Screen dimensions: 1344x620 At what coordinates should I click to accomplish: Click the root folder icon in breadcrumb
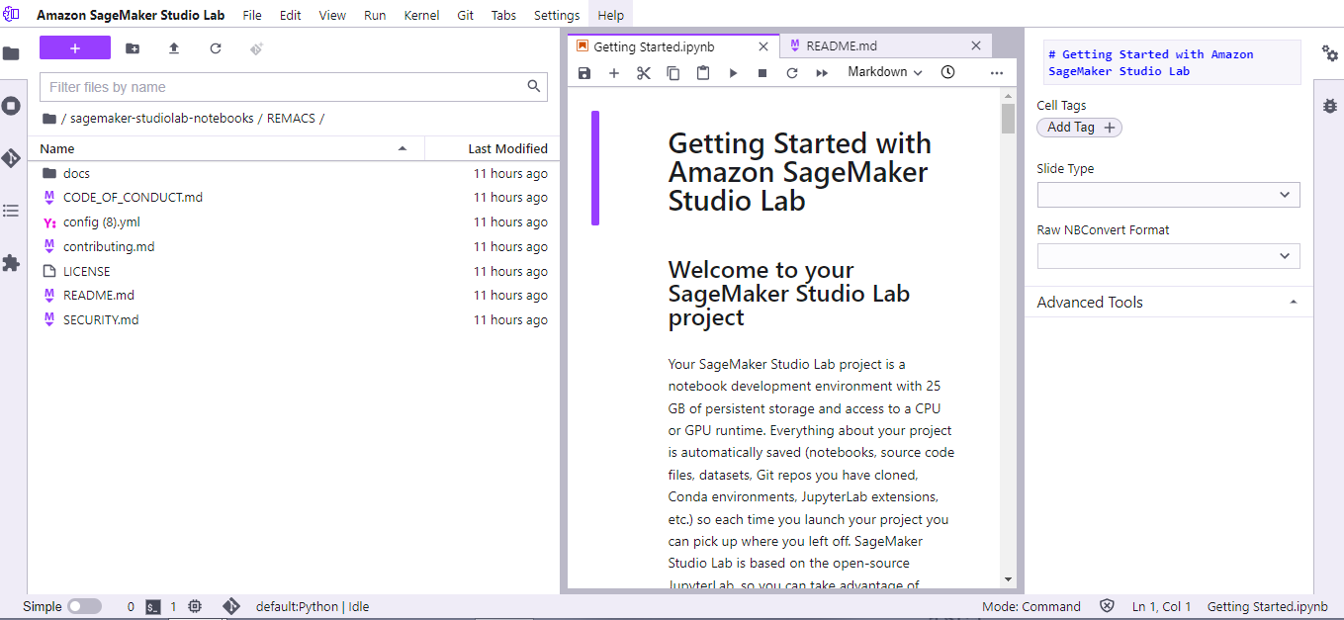(x=49, y=119)
